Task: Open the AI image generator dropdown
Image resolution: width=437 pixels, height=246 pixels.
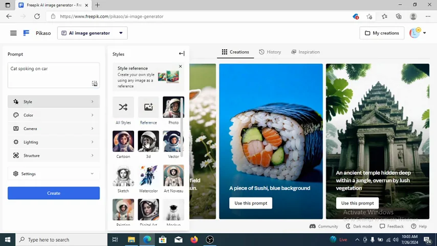Action: click(x=92, y=33)
